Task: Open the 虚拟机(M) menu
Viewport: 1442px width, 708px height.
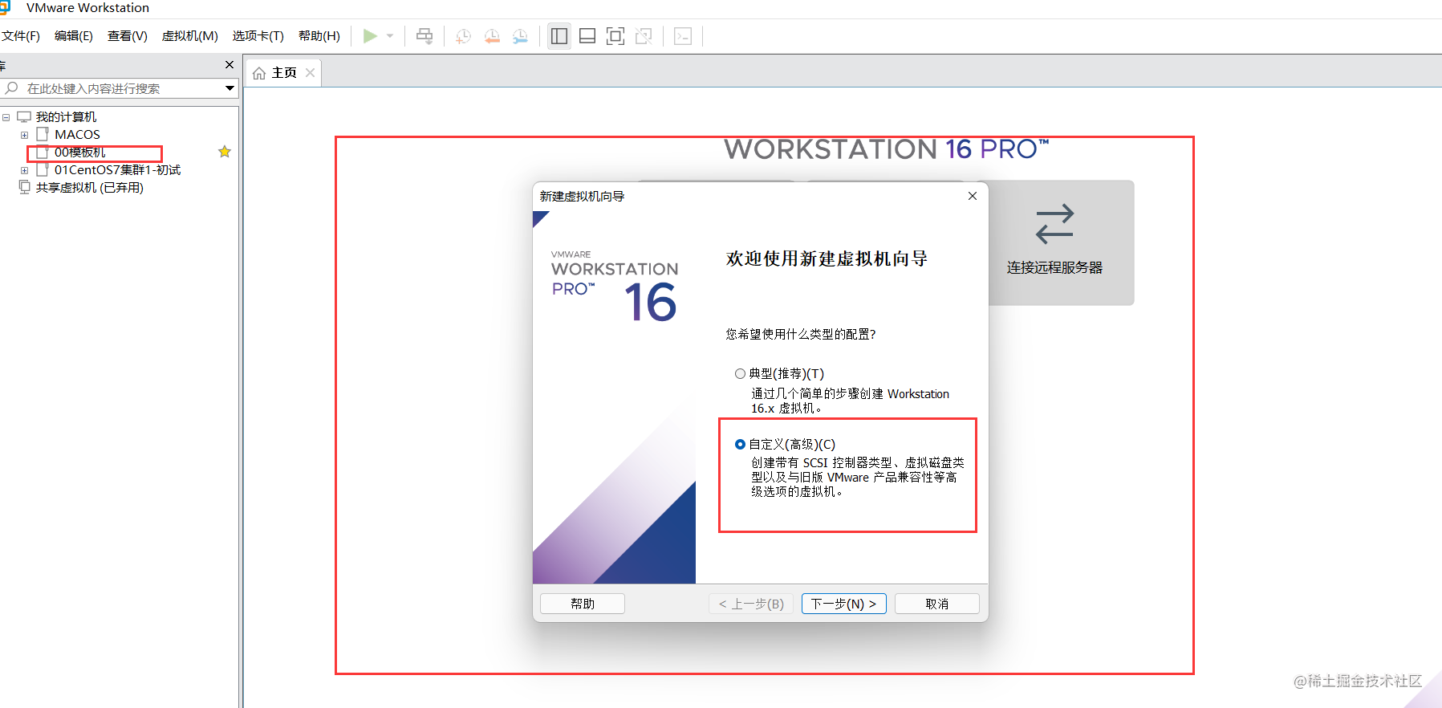Action: click(x=190, y=36)
